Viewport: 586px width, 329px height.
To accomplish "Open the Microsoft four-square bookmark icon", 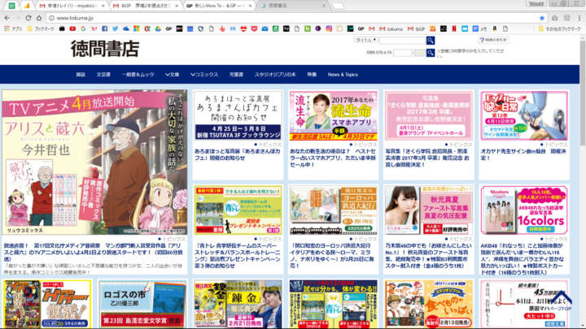I will pos(137,28).
